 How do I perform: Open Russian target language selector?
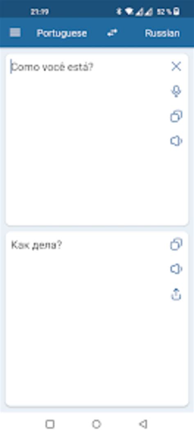tap(162, 33)
